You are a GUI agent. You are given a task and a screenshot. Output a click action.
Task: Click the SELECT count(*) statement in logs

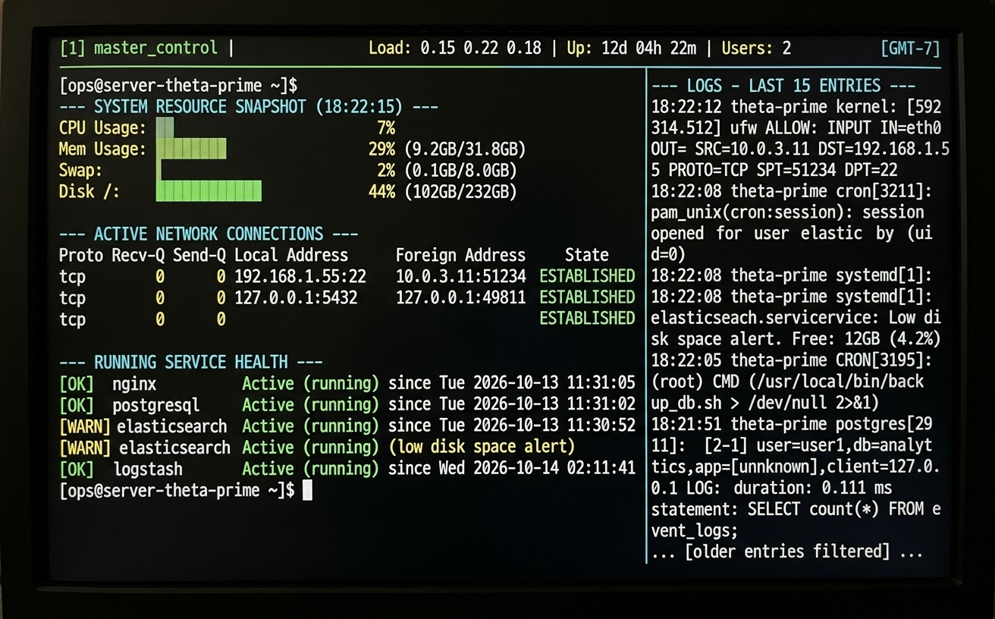pyautogui.click(x=796, y=520)
